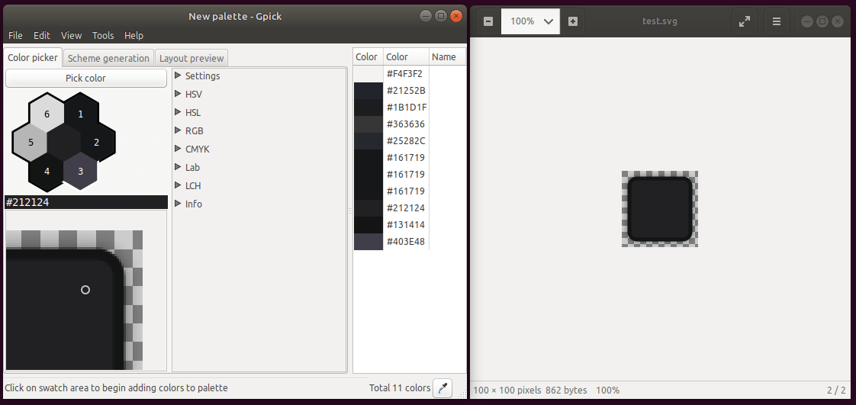The image size is (856, 405).
Task: Open the View menu in Gpick
Action: point(72,36)
